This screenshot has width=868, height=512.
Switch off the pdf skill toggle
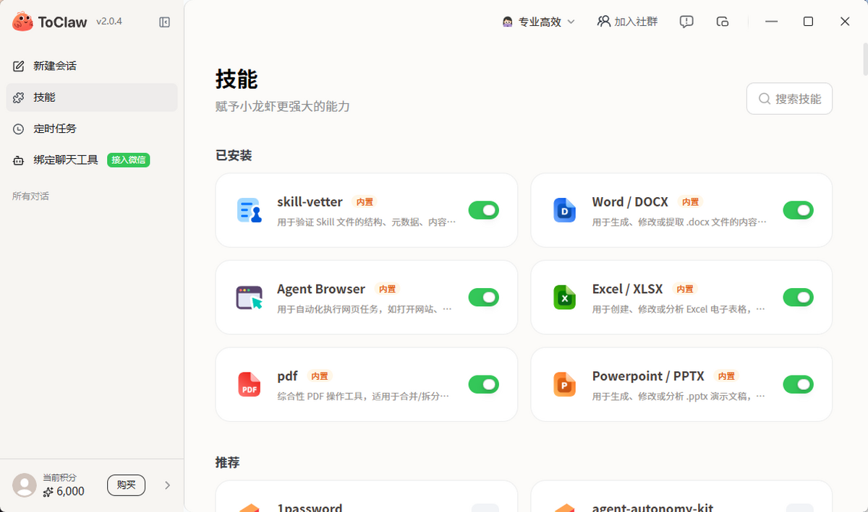pyautogui.click(x=483, y=384)
